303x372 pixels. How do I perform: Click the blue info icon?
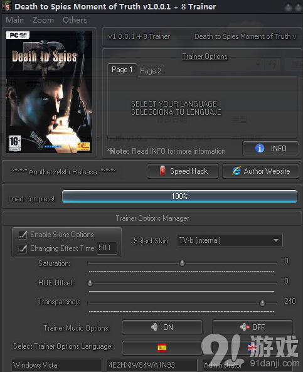(260, 148)
